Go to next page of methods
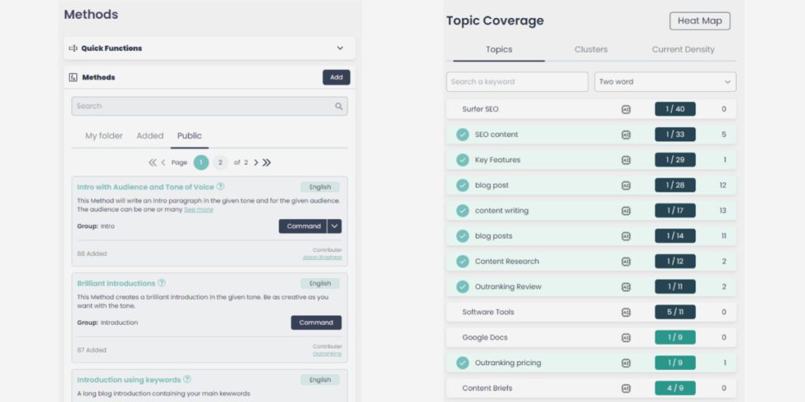The height and width of the screenshot is (402, 805). (256, 163)
